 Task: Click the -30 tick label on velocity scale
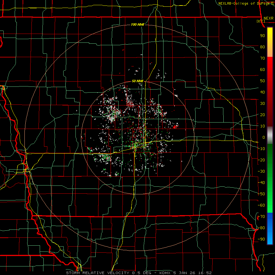261,171
